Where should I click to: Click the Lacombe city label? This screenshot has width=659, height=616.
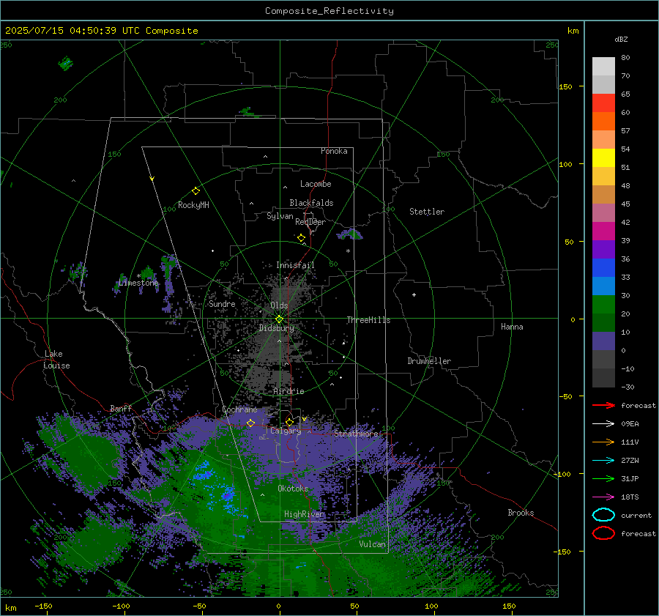coord(316,184)
